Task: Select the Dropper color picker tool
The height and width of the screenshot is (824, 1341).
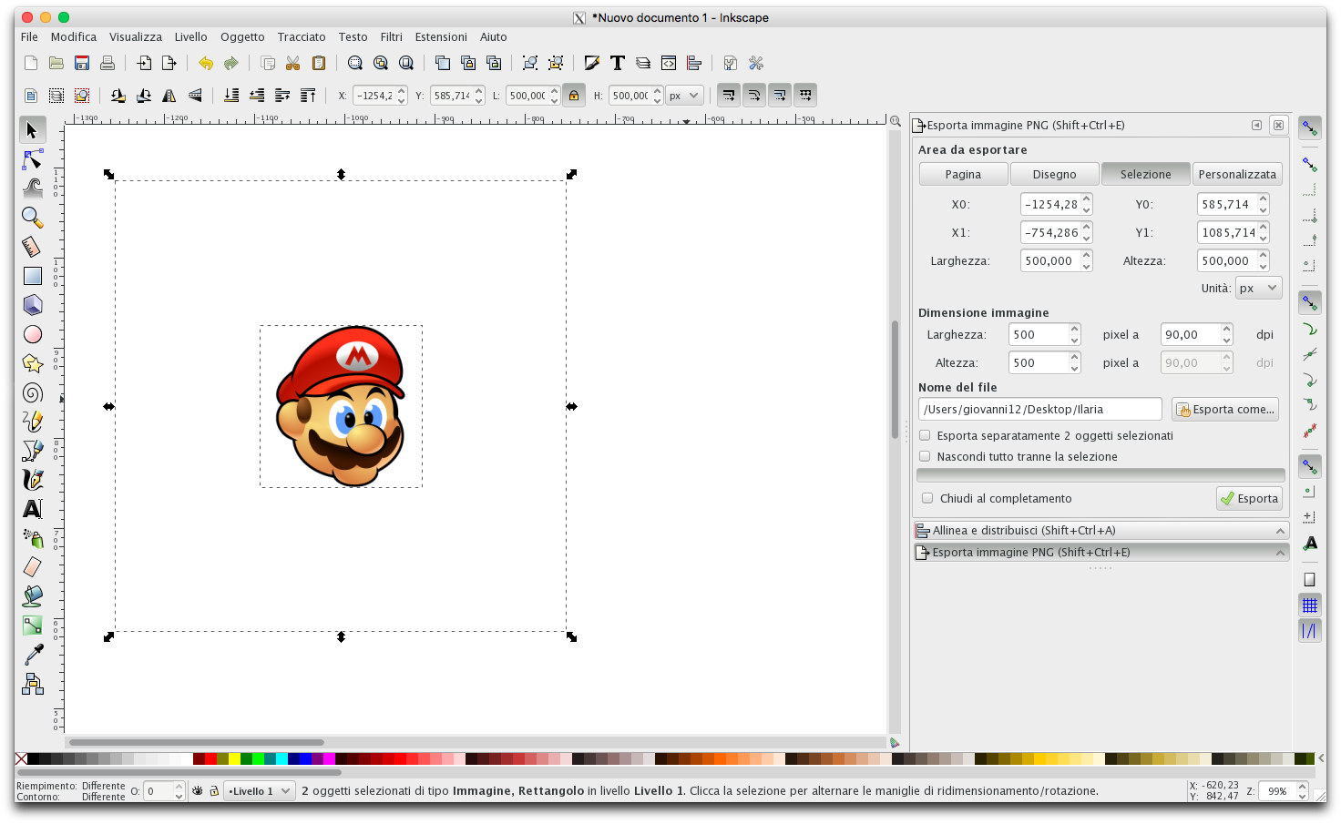Action: [x=33, y=655]
